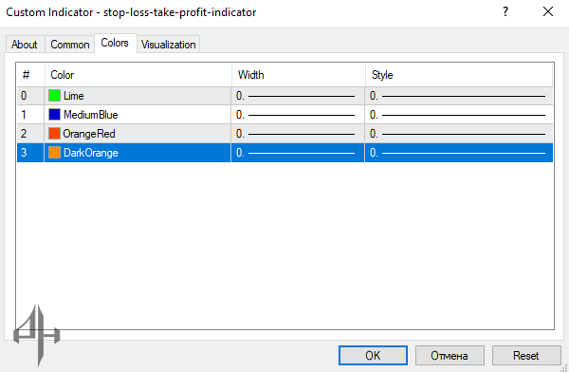Click the Отмена cancel button
This screenshot has height=372, width=569.
tap(450, 355)
